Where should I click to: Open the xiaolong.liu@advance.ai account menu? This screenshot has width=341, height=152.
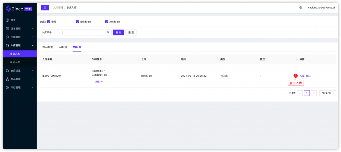click(321, 8)
